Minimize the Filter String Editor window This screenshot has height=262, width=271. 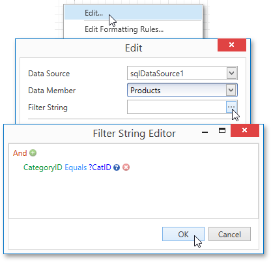click(x=205, y=132)
